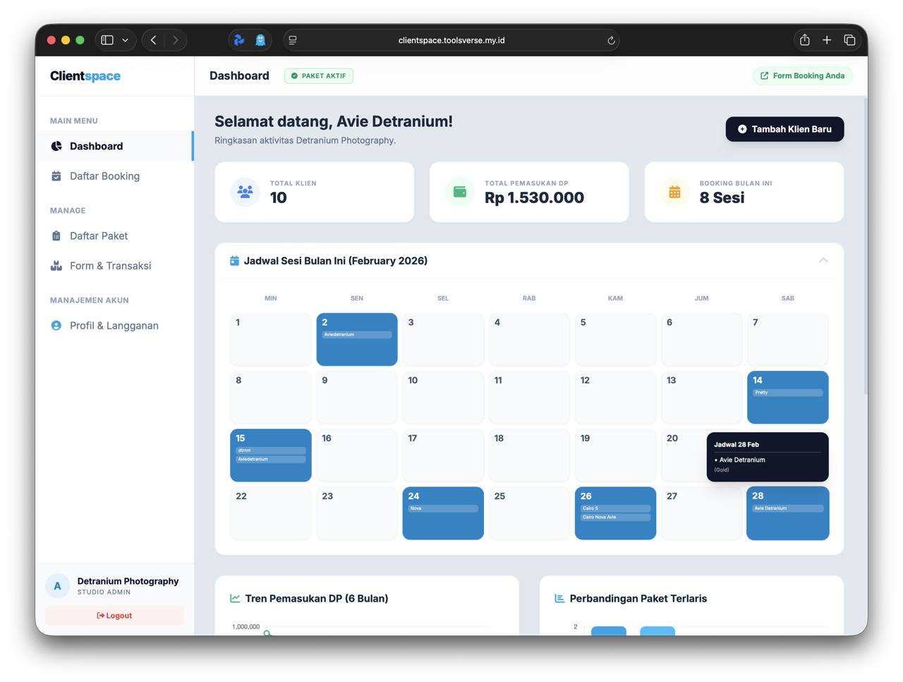Image resolution: width=903 pixels, height=682 pixels.
Task: Reload the clientspace page
Action: 611,40
